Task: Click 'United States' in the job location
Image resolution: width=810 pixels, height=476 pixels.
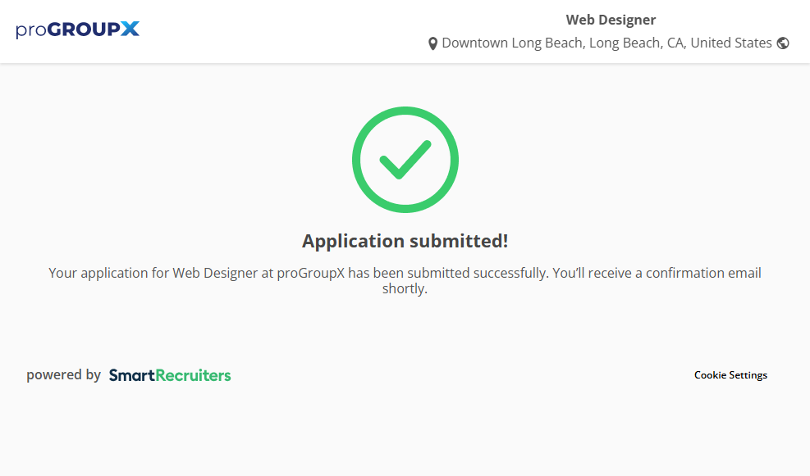Action: pyautogui.click(x=730, y=43)
